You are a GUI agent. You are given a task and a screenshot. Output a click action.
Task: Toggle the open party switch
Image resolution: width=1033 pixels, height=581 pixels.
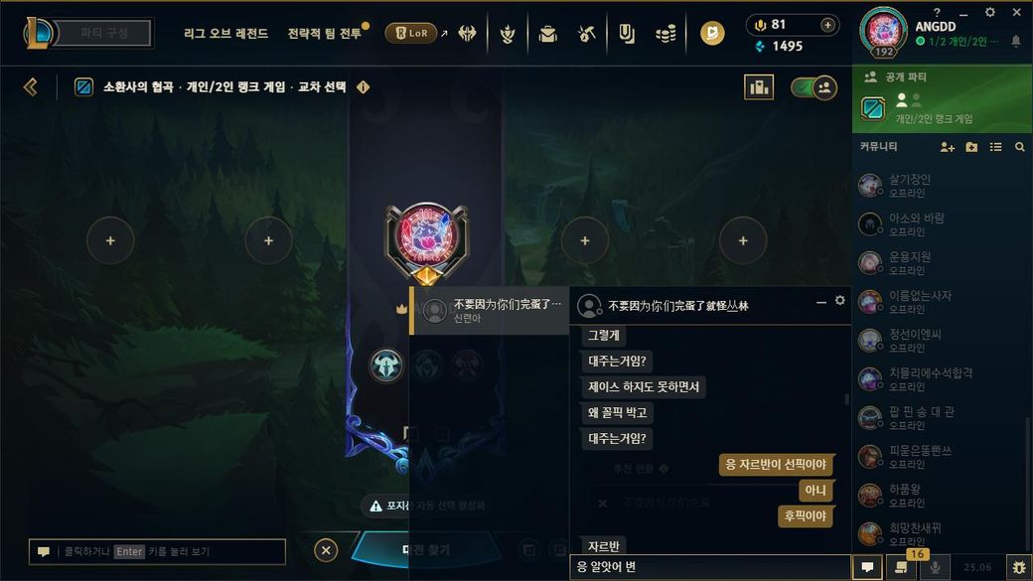tap(814, 87)
